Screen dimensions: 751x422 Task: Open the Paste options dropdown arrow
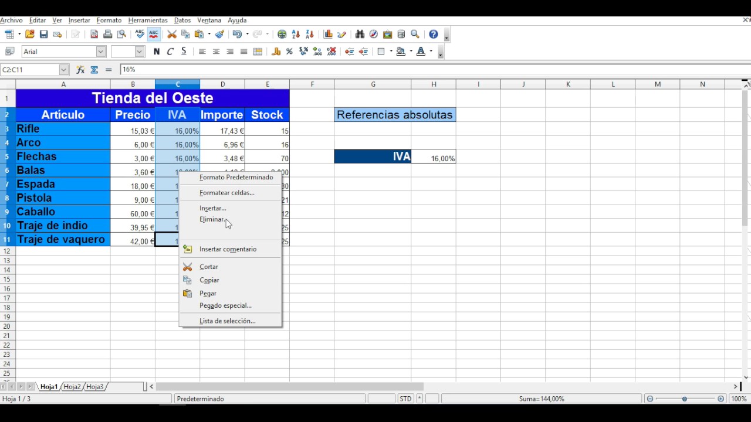pyautogui.click(x=209, y=35)
